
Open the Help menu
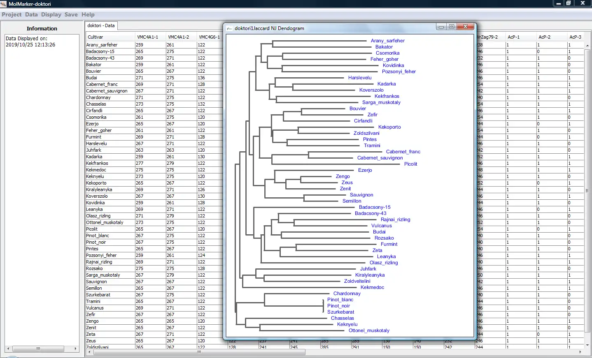[x=88, y=14]
